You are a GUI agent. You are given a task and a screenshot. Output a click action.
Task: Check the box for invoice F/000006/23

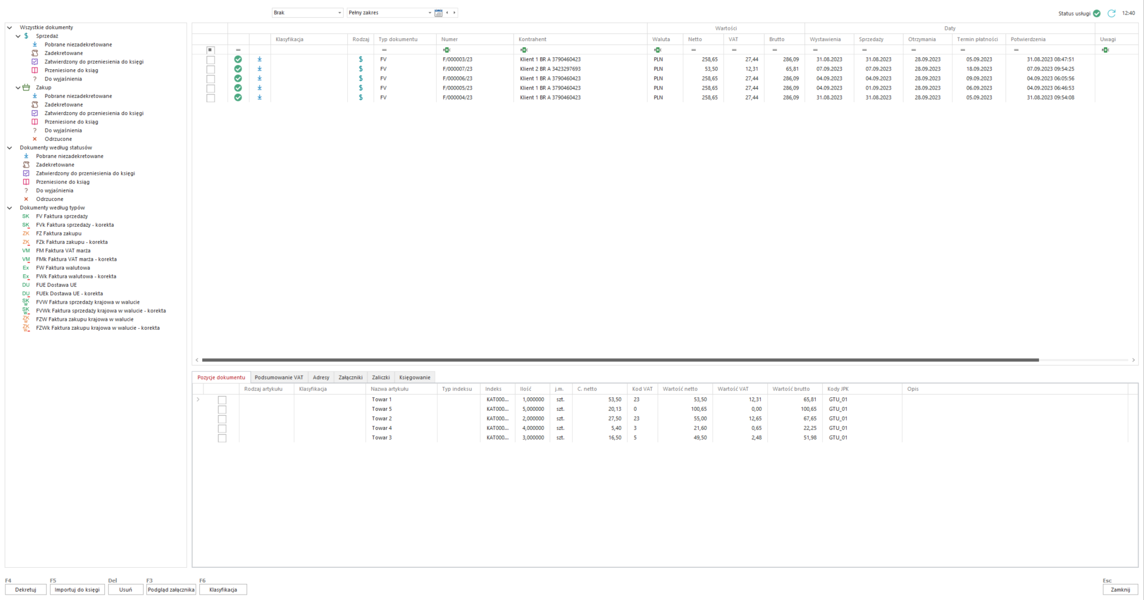click(211, 79)
